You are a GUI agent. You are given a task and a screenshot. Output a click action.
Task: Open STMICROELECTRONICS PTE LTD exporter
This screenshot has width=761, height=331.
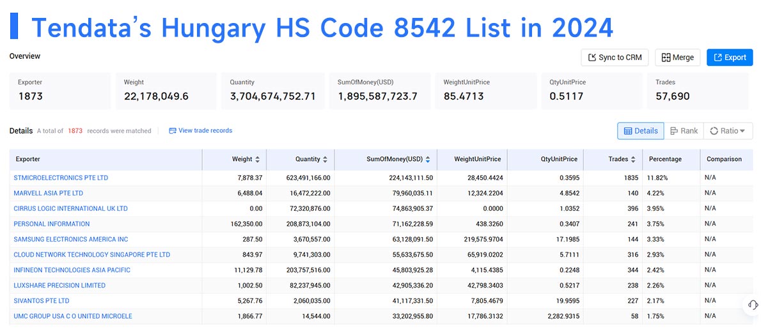click(x=61, y=178)
